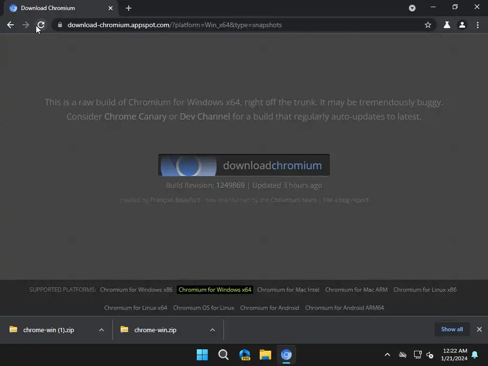488x366 pixels.
Task: Go back to the previous page
Action: [x=10, y=25]
